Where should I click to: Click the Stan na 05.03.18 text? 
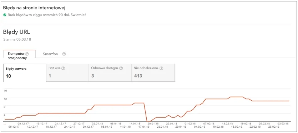click(x=17, y=39)
